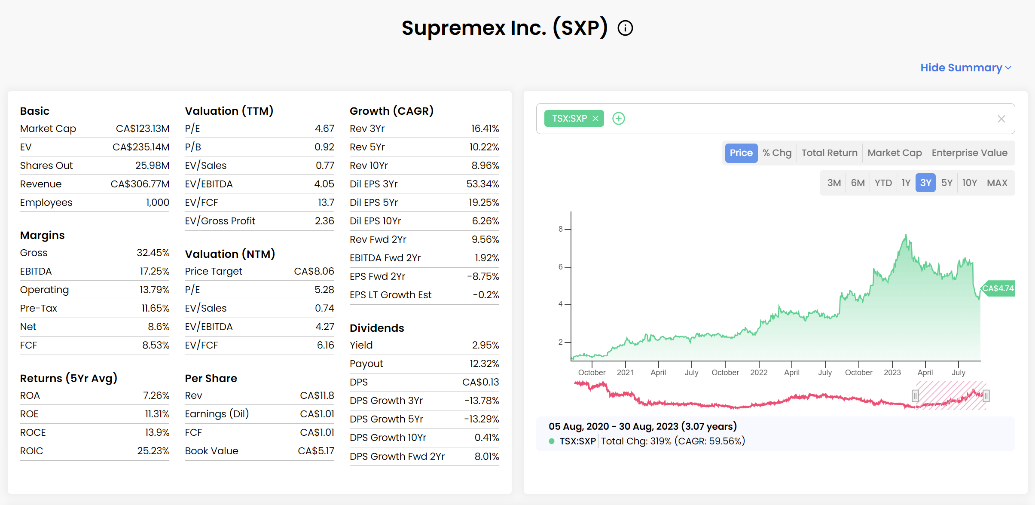Click the Shares Out value 25.98M
Image resolution: width=1035 pixels, height=505 pixels.
[x=152, y=166]
